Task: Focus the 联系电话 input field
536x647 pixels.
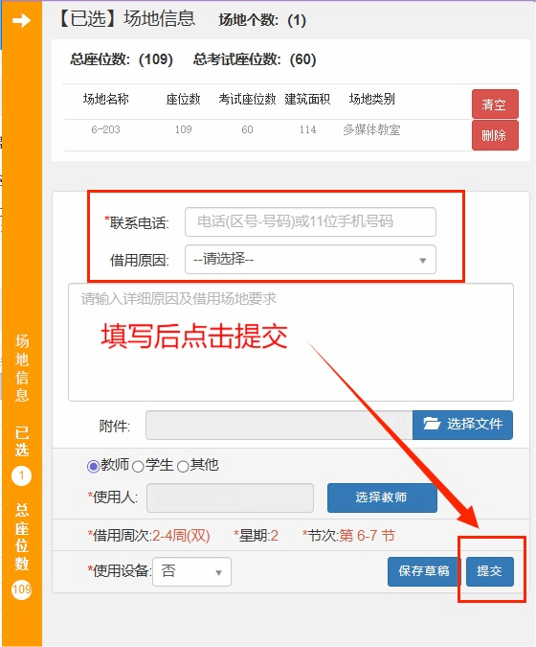Action: point(310,222)
